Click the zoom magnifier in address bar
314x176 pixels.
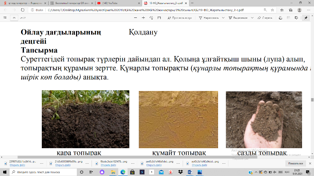(x=265, y=10)
